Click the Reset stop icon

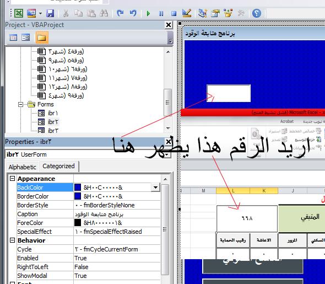(x=174, y=14)
